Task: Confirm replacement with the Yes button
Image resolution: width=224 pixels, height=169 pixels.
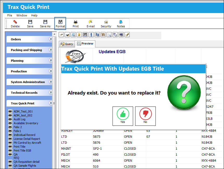Action: point(123,116)
